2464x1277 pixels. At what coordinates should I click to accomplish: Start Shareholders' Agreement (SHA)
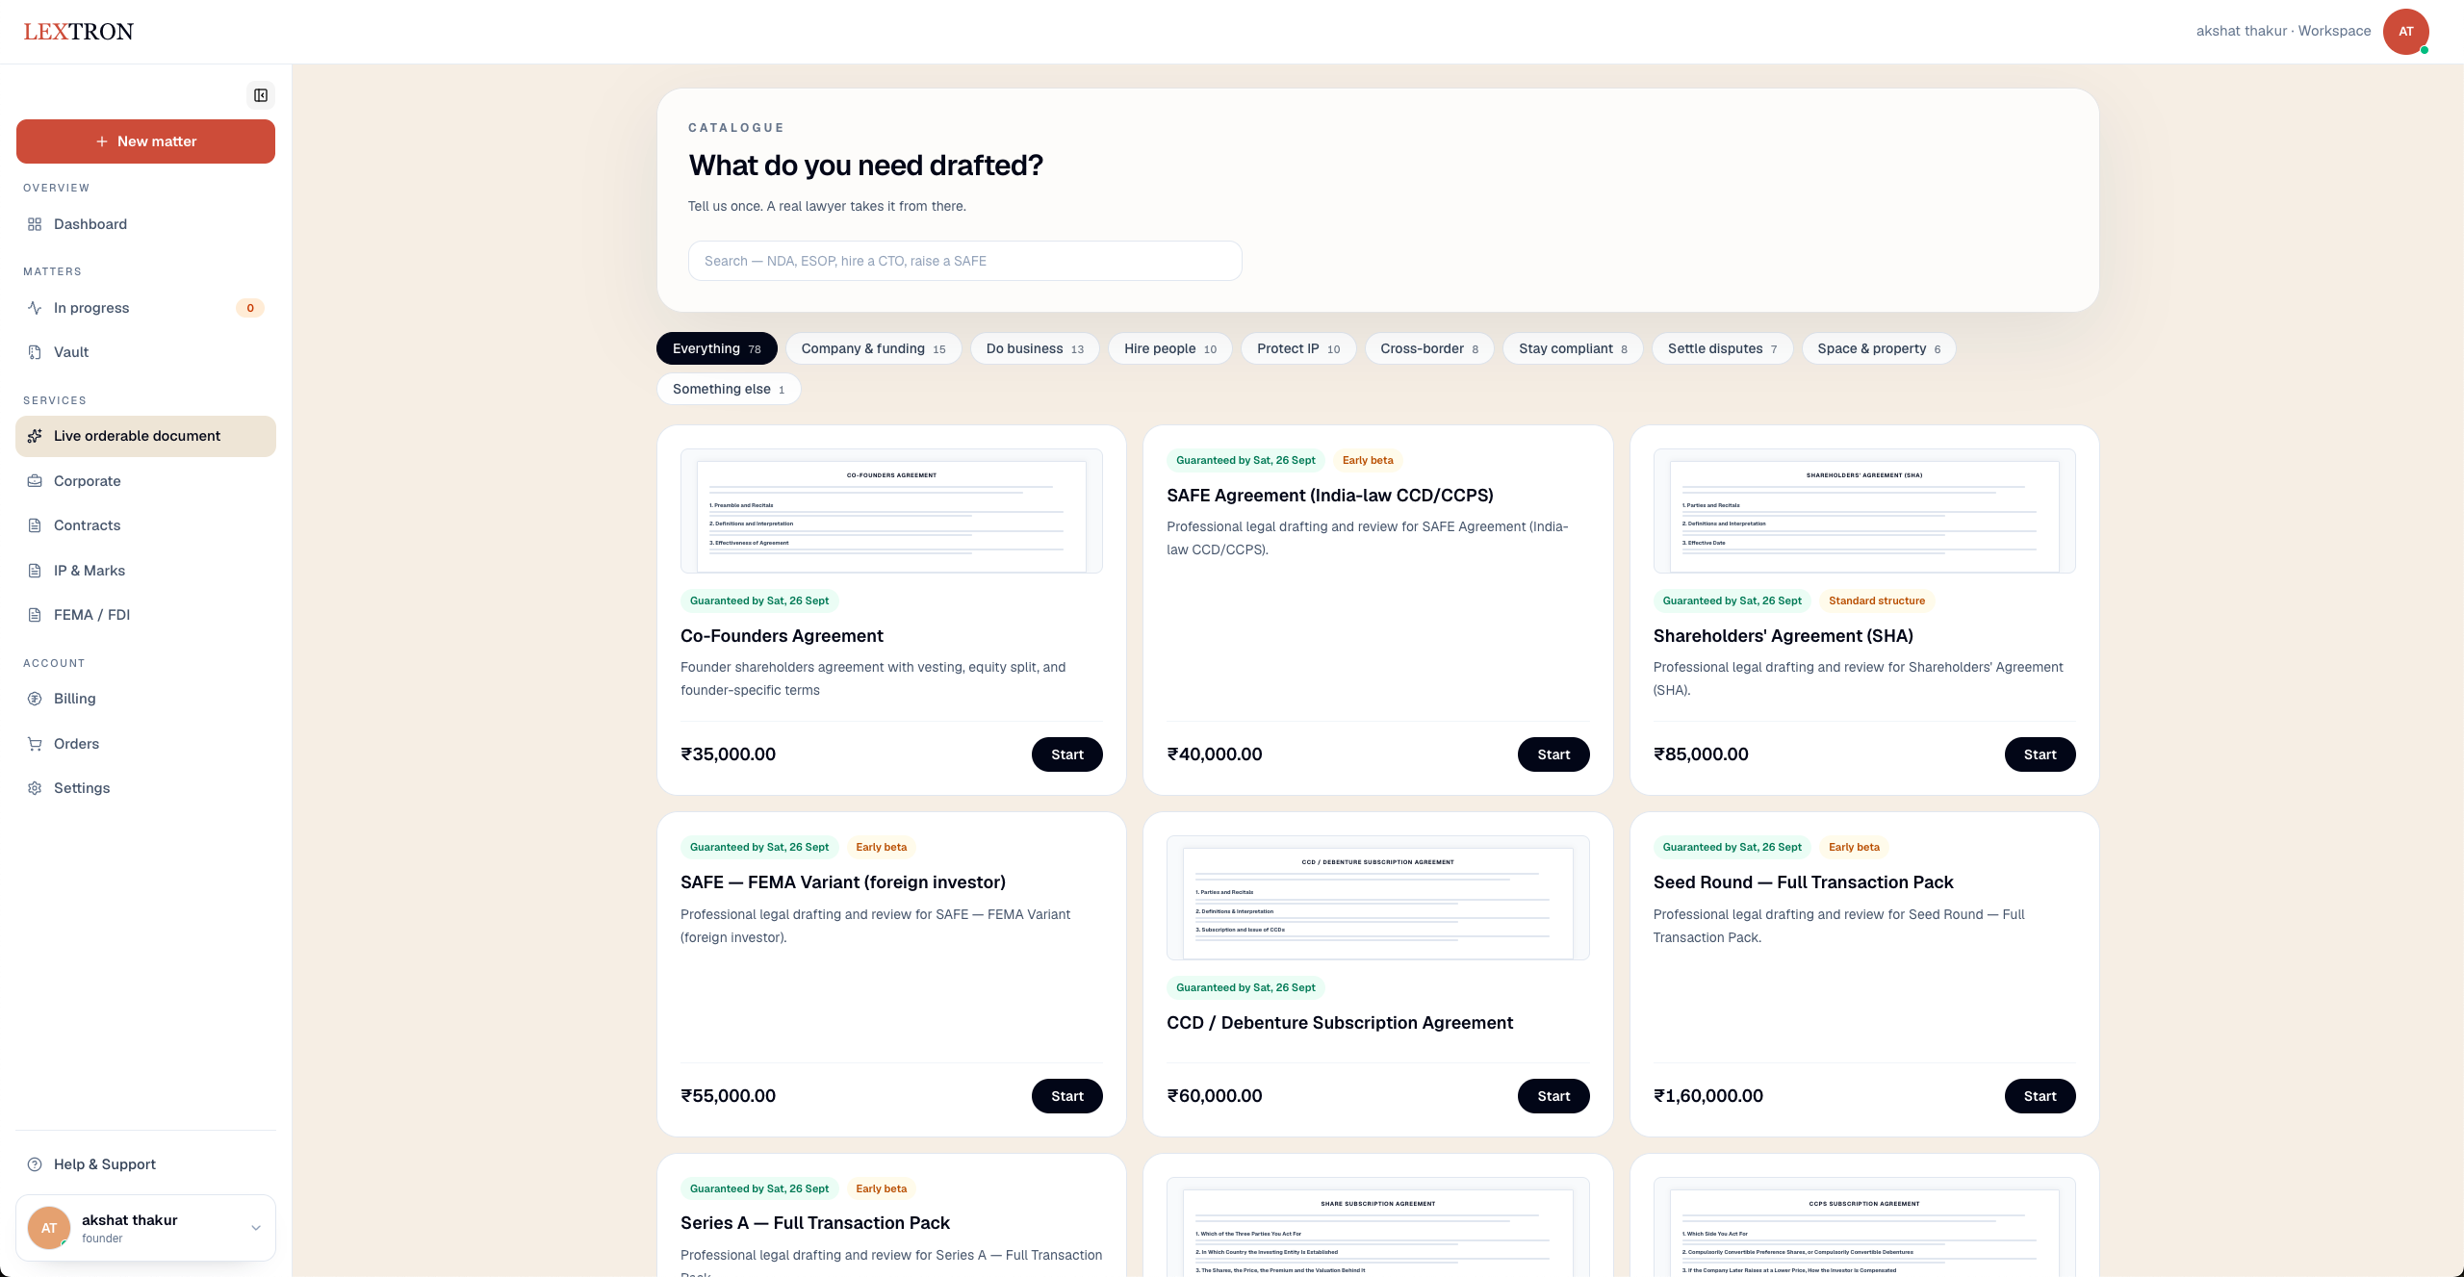pos(2040,754)
